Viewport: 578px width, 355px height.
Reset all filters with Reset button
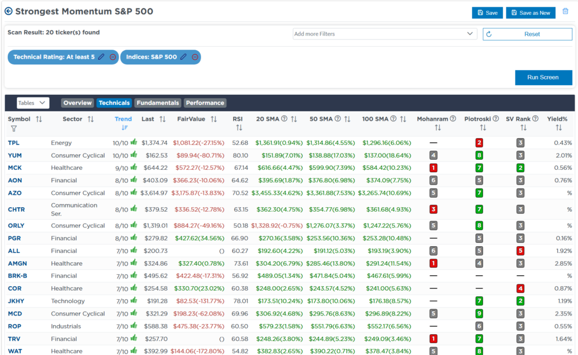528,34
